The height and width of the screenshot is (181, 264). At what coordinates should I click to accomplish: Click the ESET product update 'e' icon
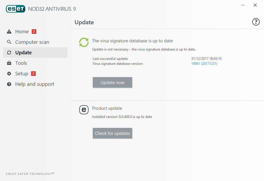[84, 110]
